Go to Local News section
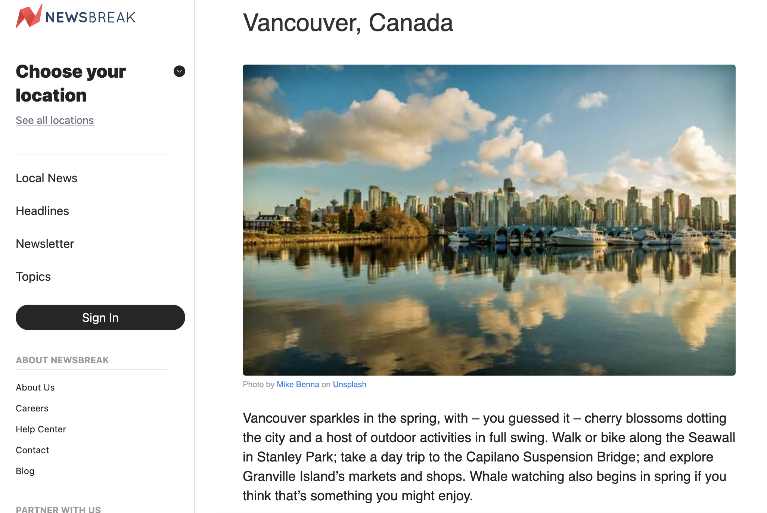This screenshot has height=513, width=767. coord(46,178)
